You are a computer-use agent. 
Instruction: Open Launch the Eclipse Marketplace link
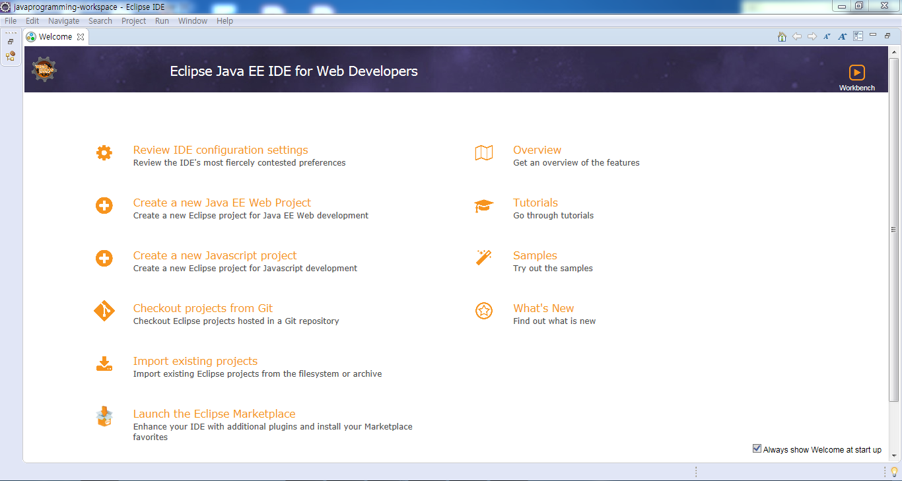(214, 414)
